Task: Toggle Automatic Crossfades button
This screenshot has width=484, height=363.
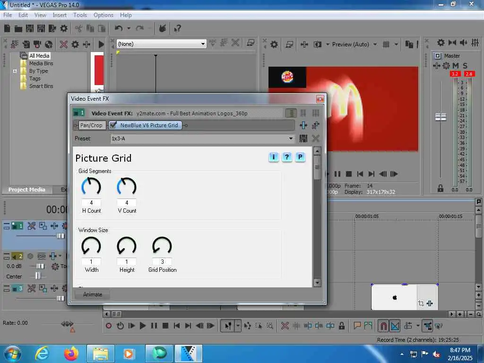Action: (x=395, y=326)
